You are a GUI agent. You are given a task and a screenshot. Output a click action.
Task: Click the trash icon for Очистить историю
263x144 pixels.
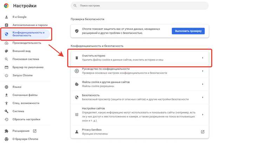point(77,58)
